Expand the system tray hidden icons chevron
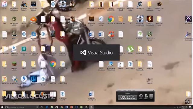The width and height of the screenshot is (193, 109). [x=175, y=107]
